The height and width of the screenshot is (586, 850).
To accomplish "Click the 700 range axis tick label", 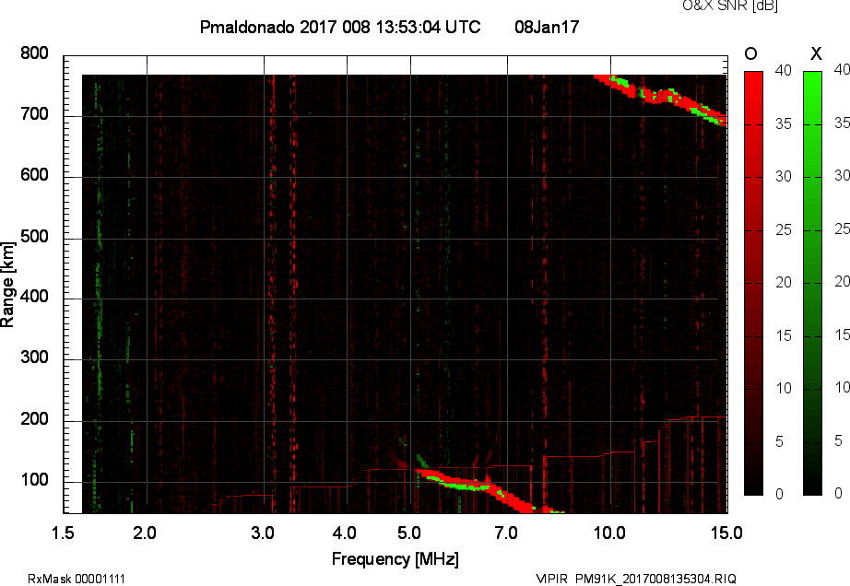I will 34,114.
